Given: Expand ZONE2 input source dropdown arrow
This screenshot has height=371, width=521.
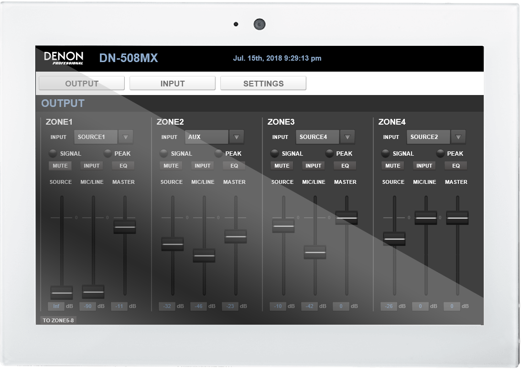Looking at the screenshot, I should tap(237, 137).
